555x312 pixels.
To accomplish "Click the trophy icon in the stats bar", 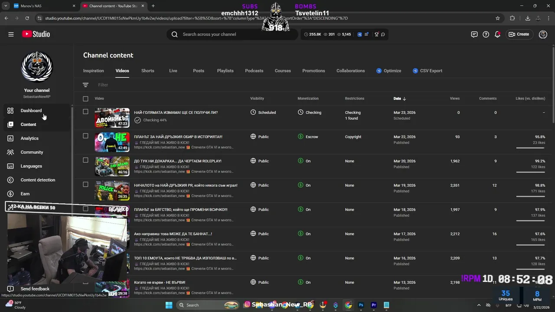I will point(376,34).
